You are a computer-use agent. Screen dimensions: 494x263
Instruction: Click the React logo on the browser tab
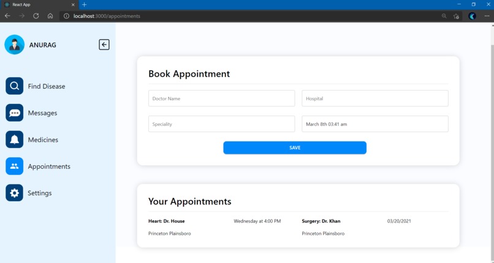[7, 5]
